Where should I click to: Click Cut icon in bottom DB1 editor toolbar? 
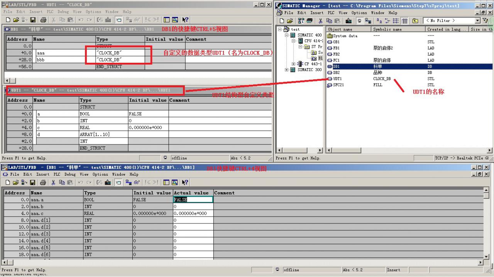point(54,182)
